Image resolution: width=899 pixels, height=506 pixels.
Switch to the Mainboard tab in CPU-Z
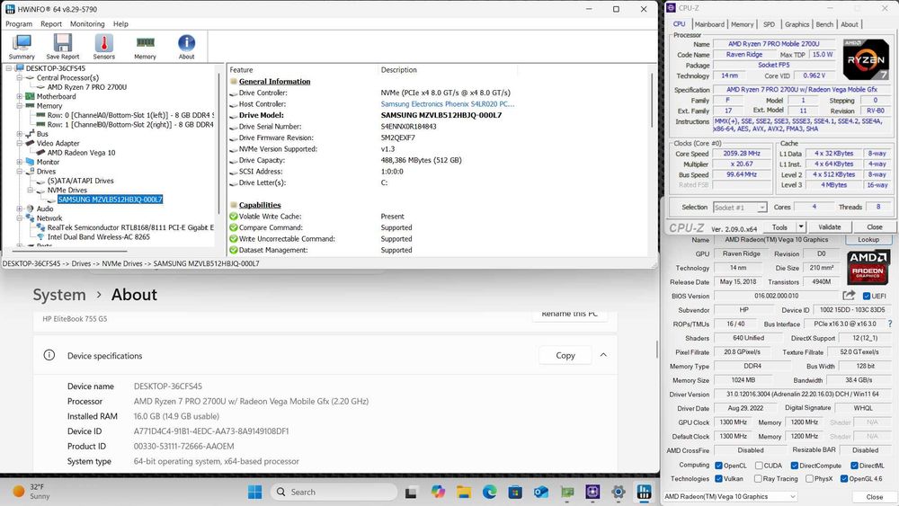[x=709, y=24]
